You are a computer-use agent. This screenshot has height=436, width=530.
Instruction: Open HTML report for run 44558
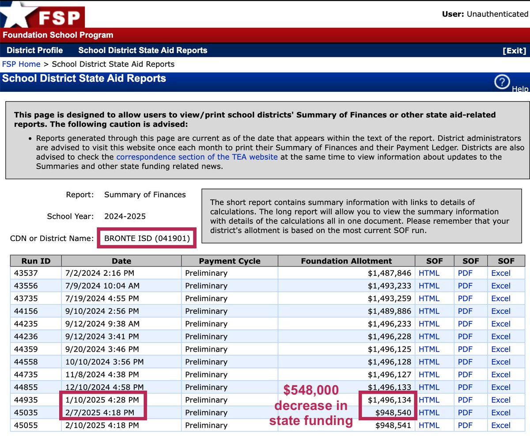point(429,362)
